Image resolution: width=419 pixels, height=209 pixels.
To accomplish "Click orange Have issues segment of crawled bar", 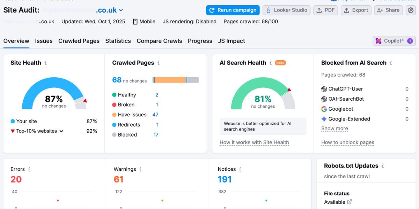I will tap(170, 80).
